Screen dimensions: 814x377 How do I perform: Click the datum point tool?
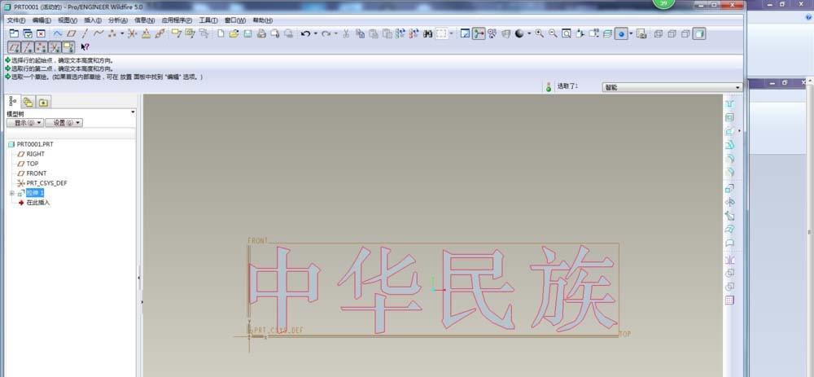[x=112, y=33]
